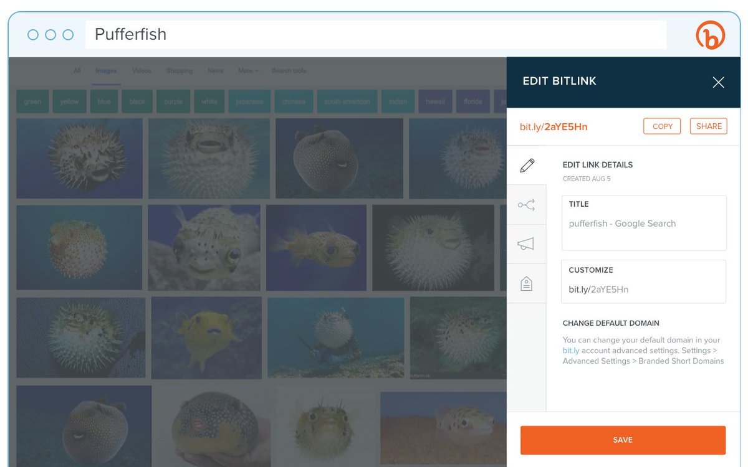Open the share network icon tab

(526, 205)
